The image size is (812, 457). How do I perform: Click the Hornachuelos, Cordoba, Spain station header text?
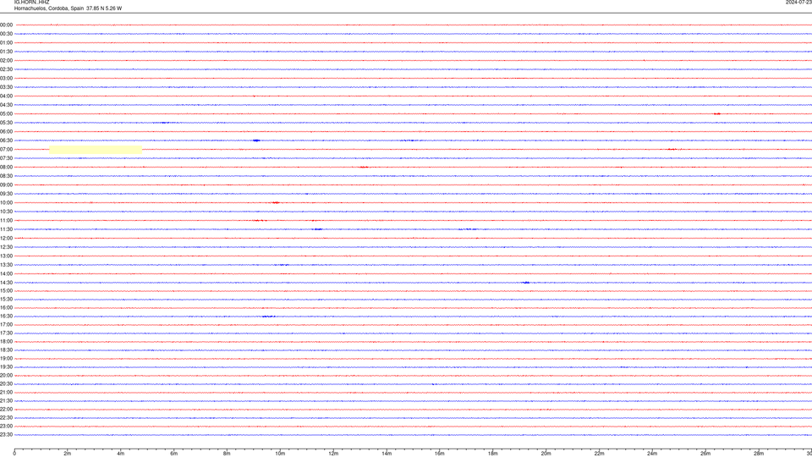(68, 8)
